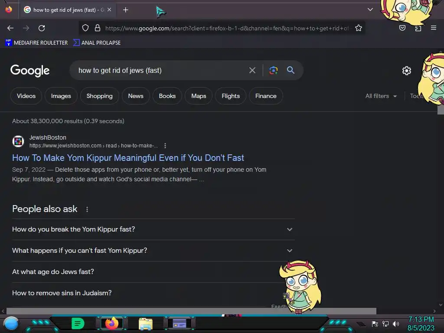Click the scroll left arrow of horizontal scrollbar
Screen dimensions: 444x333
coord(3,311)
